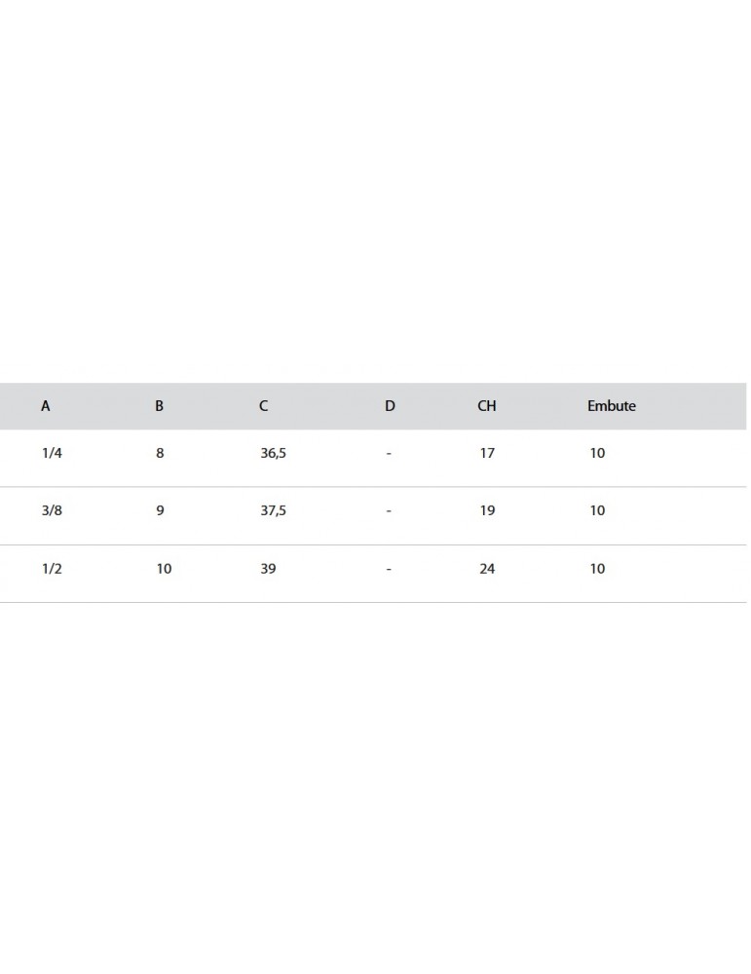Click the 1/4 cell in column A
The width and height of the screenshot is (751, 974).
click(x=52, y=453)
